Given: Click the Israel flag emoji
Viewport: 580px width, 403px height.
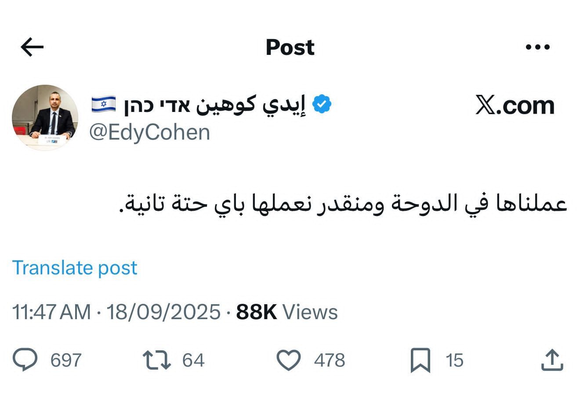Looking at the screenshot, I should point(104,104).
